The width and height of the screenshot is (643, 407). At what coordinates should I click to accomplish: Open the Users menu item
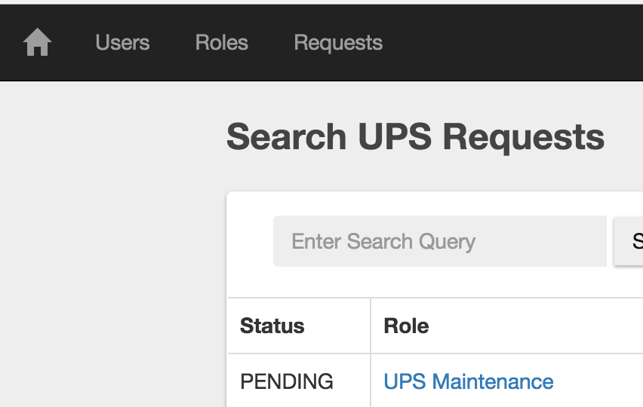tap(122, 42)
